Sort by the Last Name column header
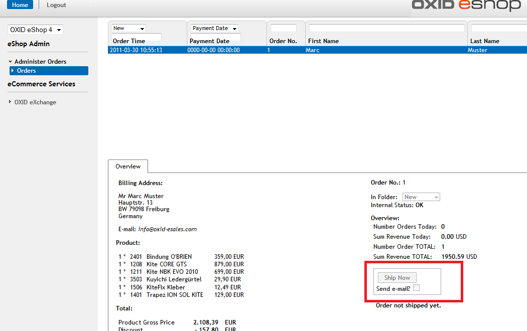 (484, 41)
